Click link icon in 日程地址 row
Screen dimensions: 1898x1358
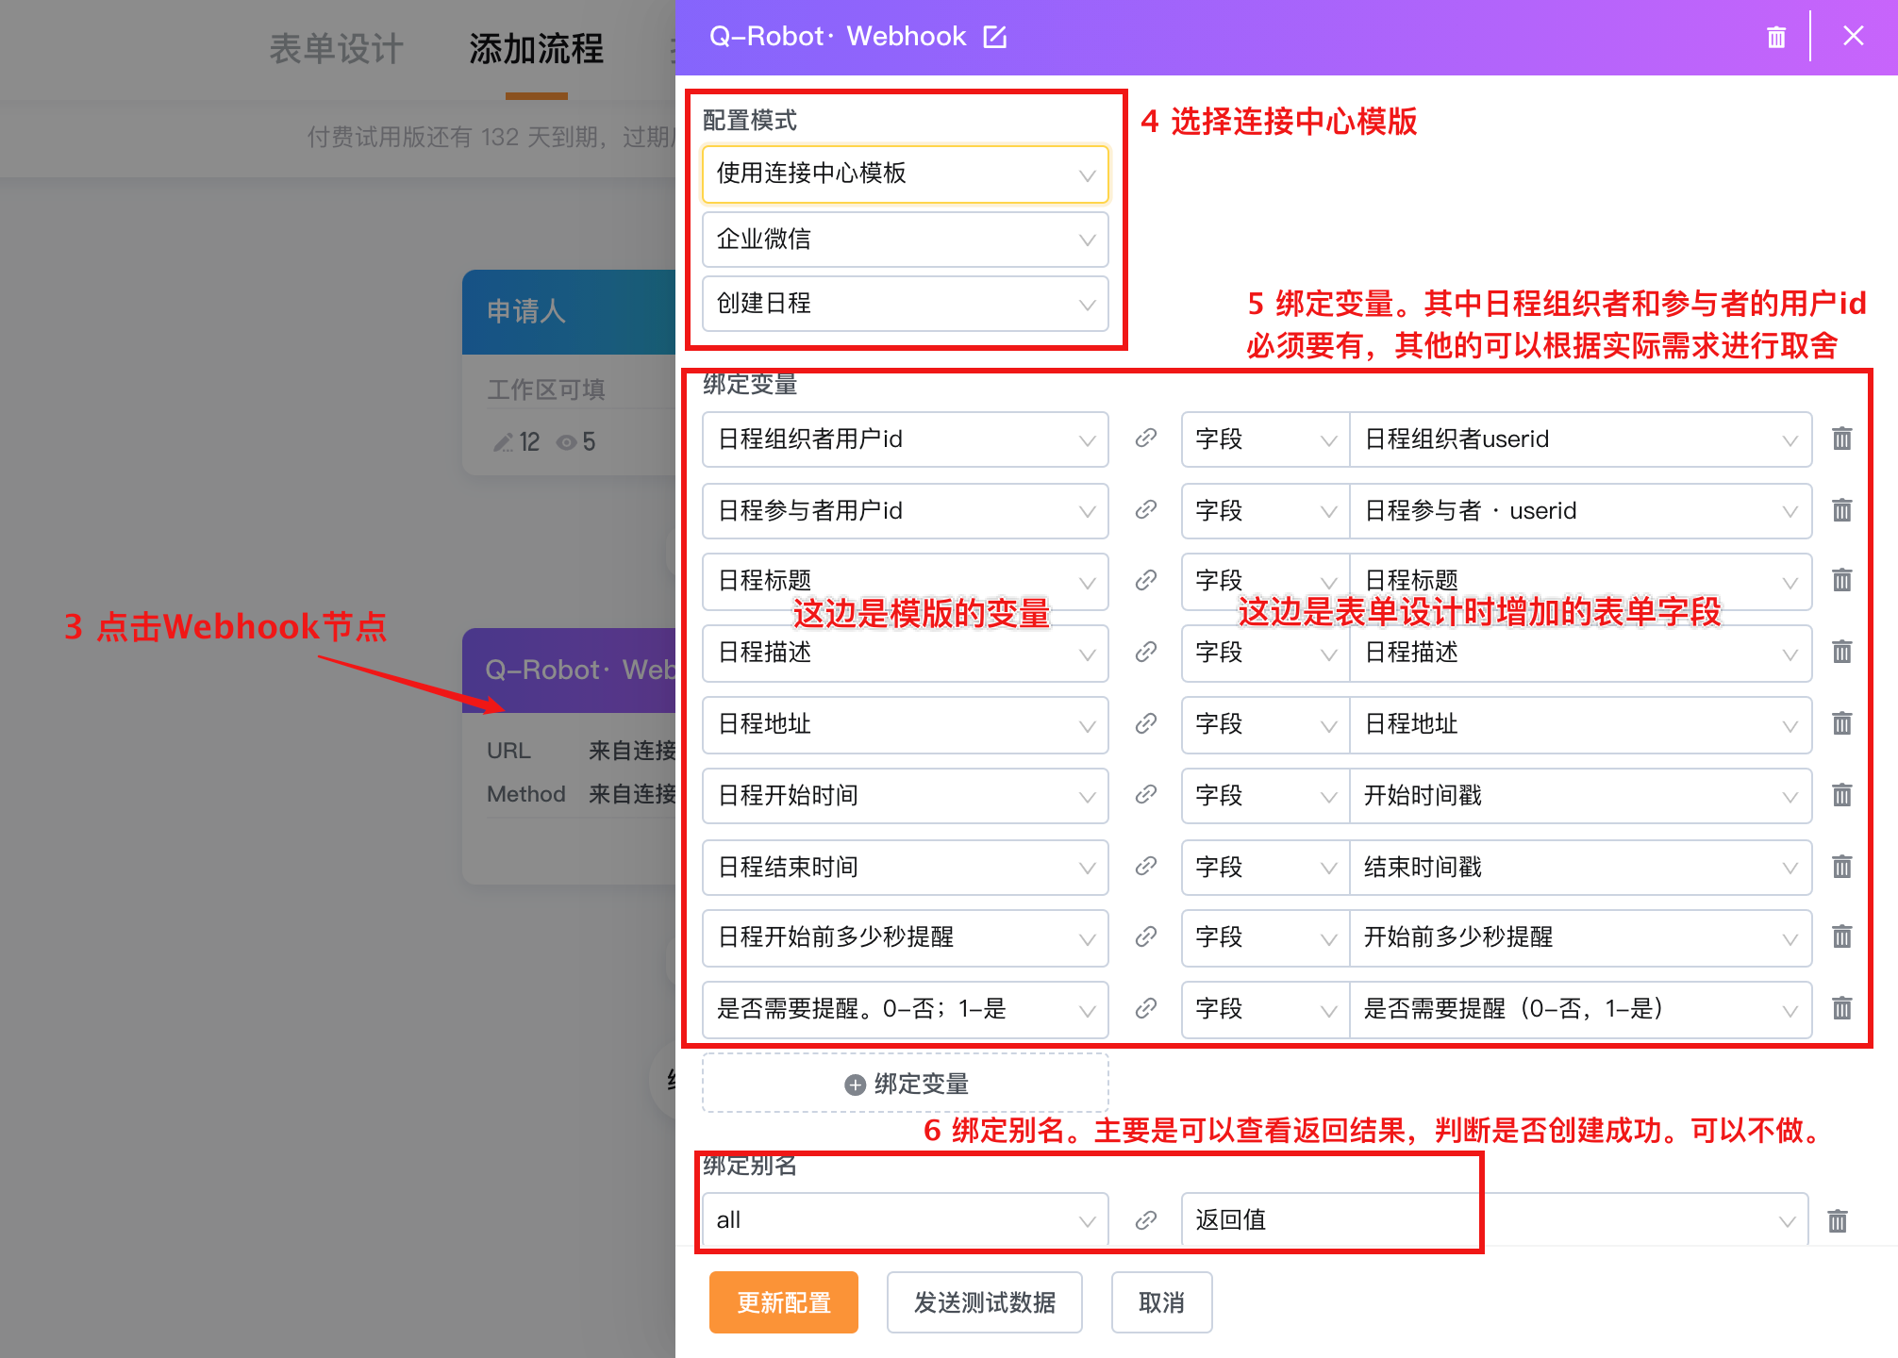click(x=1145, y=723)
